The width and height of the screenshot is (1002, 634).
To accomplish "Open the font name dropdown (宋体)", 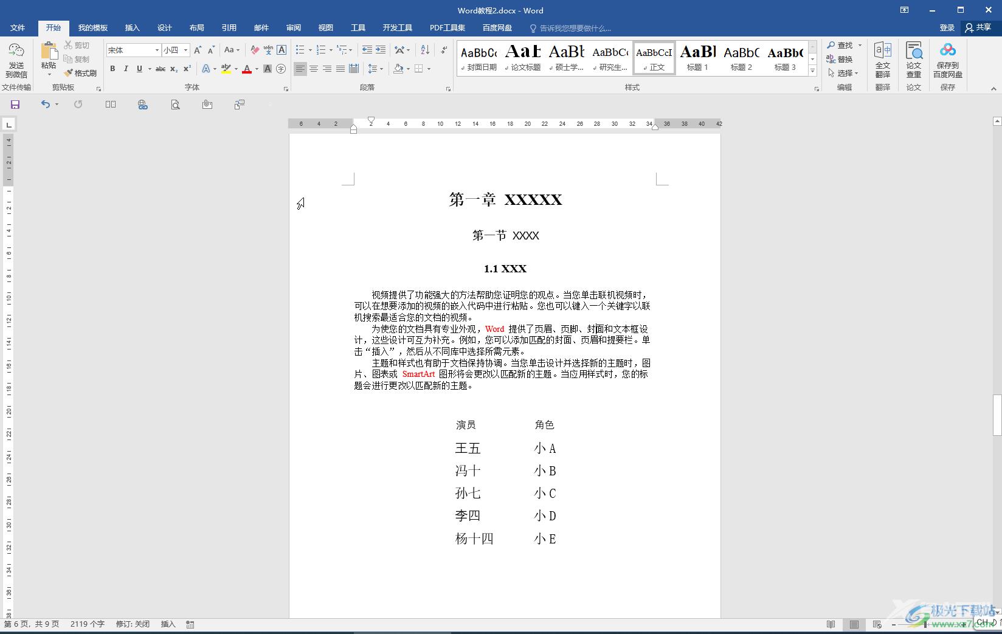I will [157, 50].
